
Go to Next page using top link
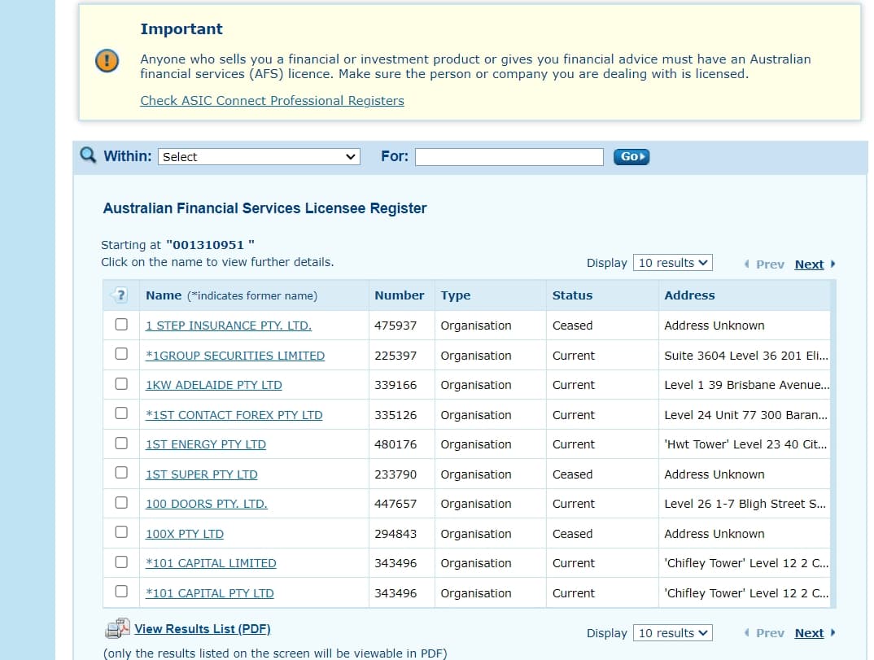tap(809, 264)
